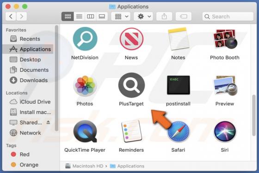Switch to gallery view
This screenshot has height=173, width=259.
click(102, 17)
